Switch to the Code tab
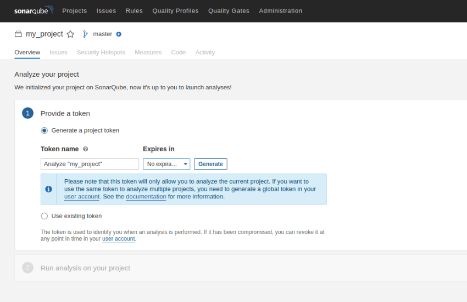This screenshot has height=302, width=467. click(179, 52)
